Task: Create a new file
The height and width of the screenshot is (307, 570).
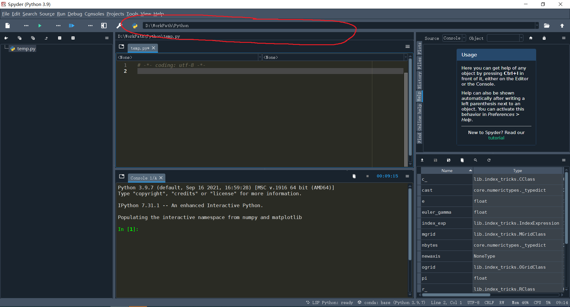Action: coord(7,26)
